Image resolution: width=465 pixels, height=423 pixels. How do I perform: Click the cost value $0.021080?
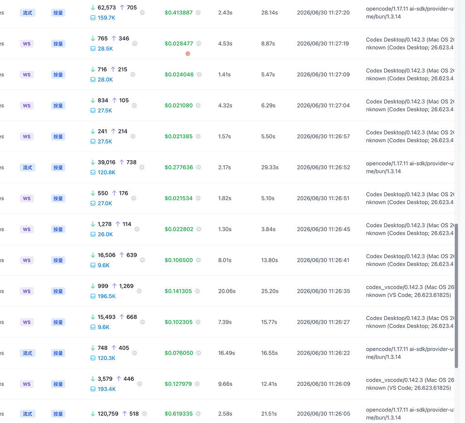[178, 106]
